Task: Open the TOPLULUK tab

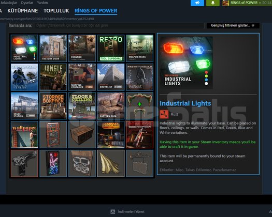Action: click(x=56, y=11)
